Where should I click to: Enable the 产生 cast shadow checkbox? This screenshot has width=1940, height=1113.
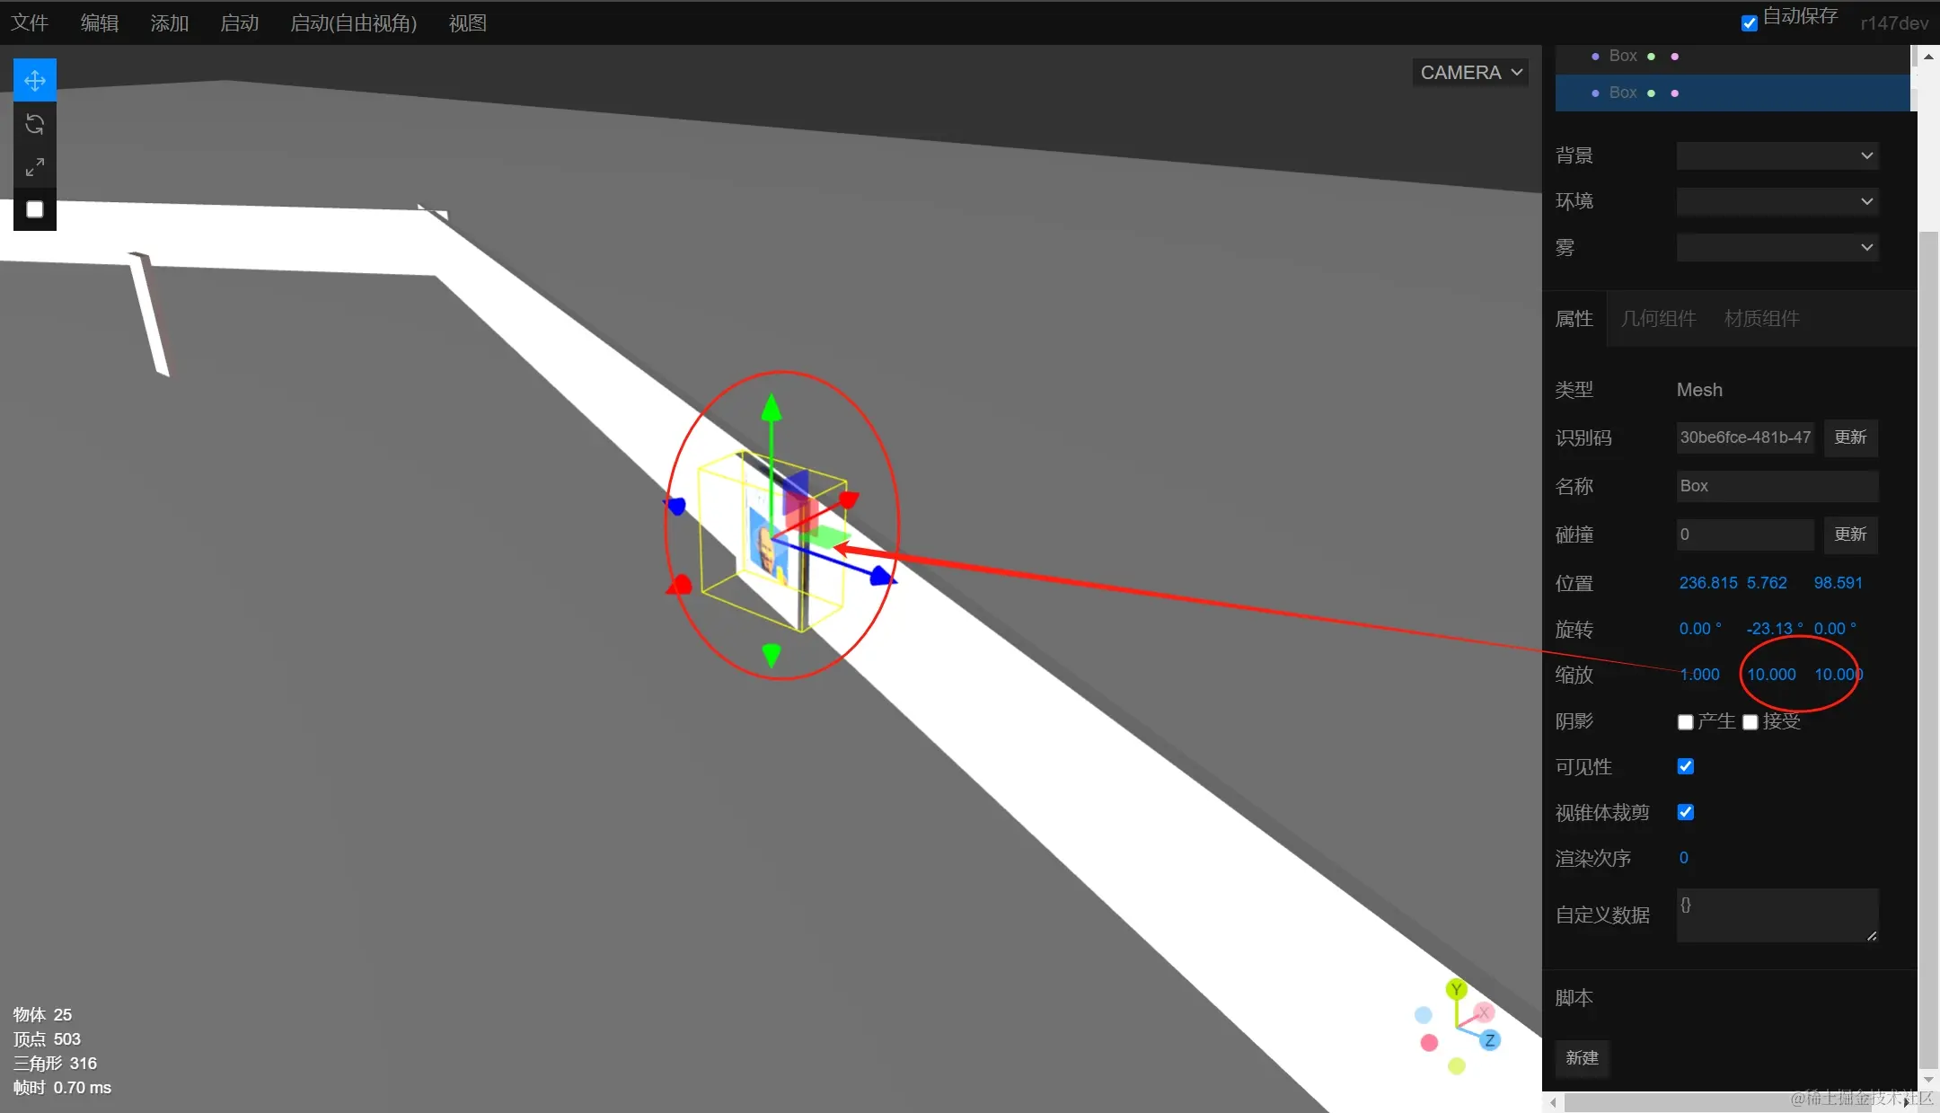pos(1686,722)
